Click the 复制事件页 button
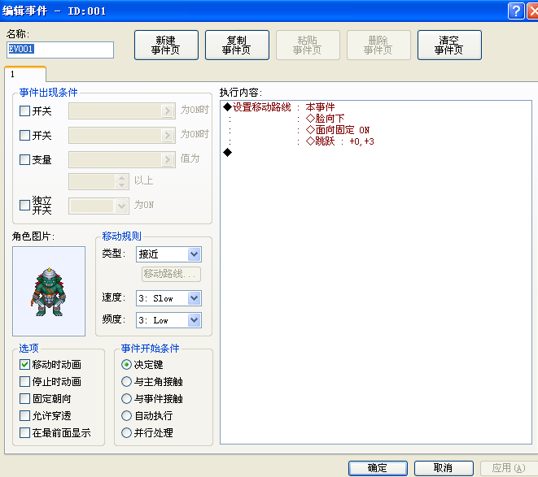This screenshot has height=477, width=538. pyautogui.click(x=237, y=46)
